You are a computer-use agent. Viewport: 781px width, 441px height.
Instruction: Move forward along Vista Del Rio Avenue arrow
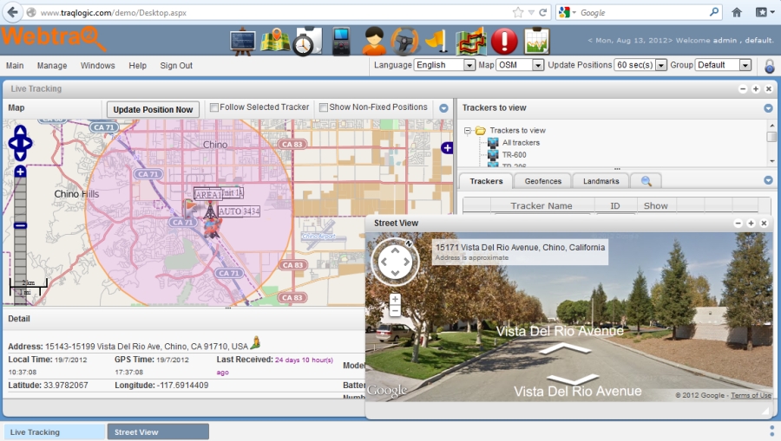[x=565, y=348]
